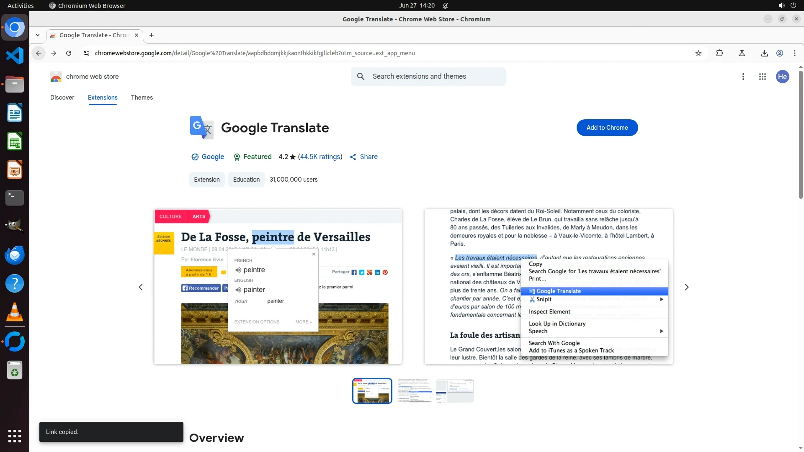The height and width of the screenshot is (452, 804).
Task: Expand the tab search dropdown
Action: pyautogui.click(x=38, y=35)
